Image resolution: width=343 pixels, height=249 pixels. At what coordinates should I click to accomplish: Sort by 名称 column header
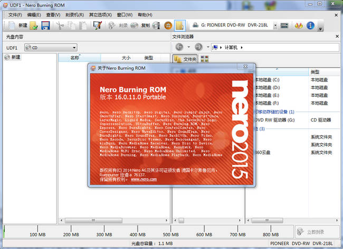point(80,58)
